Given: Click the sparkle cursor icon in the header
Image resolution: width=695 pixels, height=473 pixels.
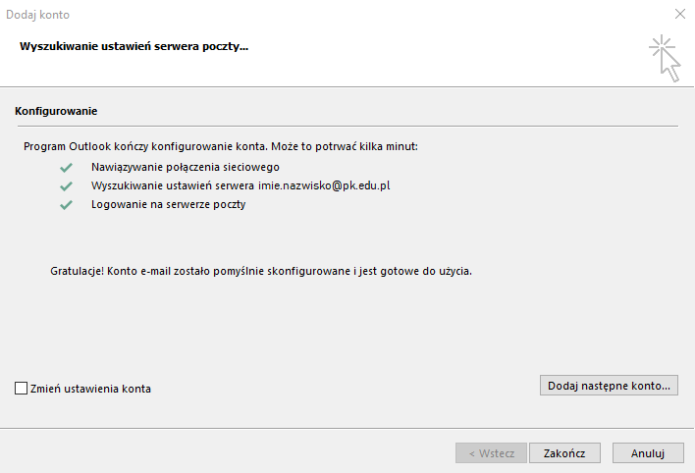Looking at the screenshot, I should 665,58.
